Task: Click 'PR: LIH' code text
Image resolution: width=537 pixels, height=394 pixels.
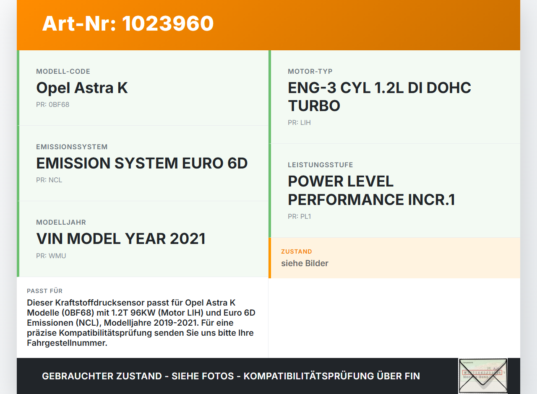Action: pos(299,123)
